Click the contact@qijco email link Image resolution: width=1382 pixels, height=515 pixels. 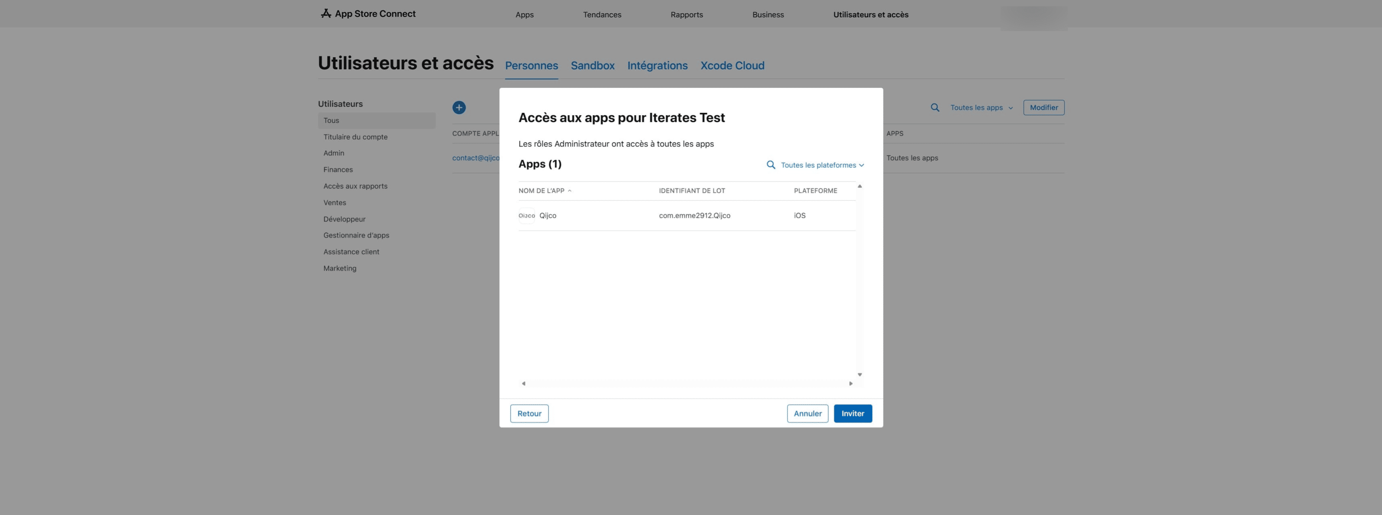[x=475, y=158]
